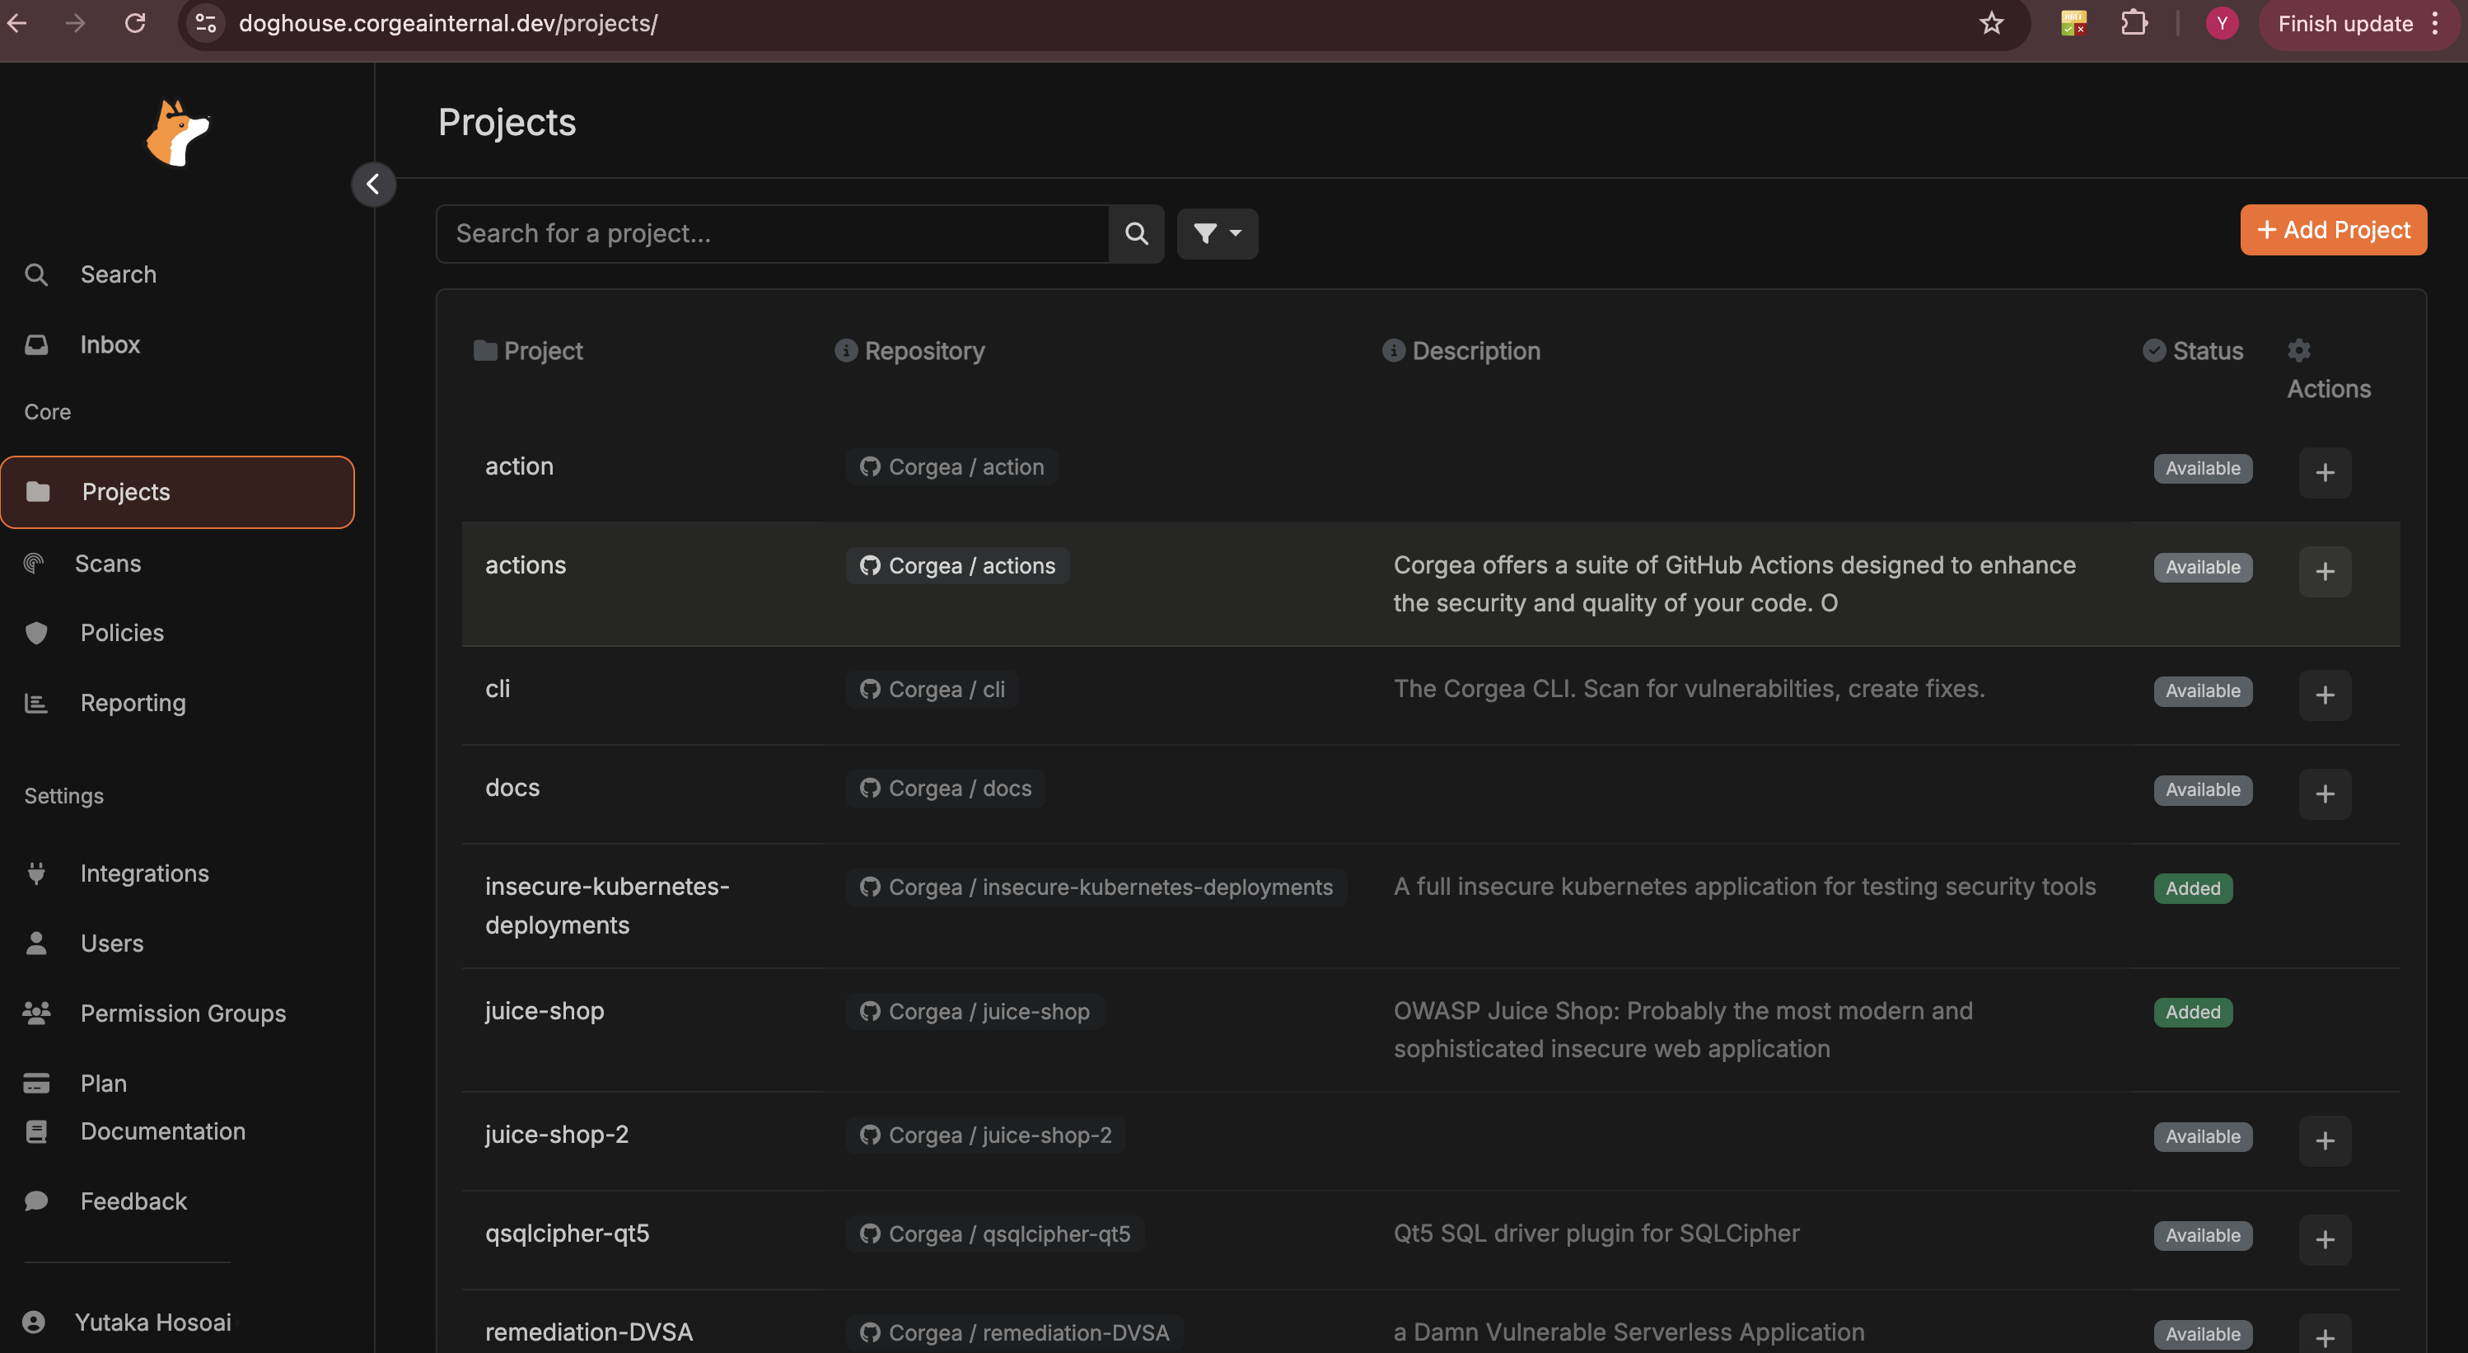
Task: Reload the page in the browser
Action: [135, 23]
